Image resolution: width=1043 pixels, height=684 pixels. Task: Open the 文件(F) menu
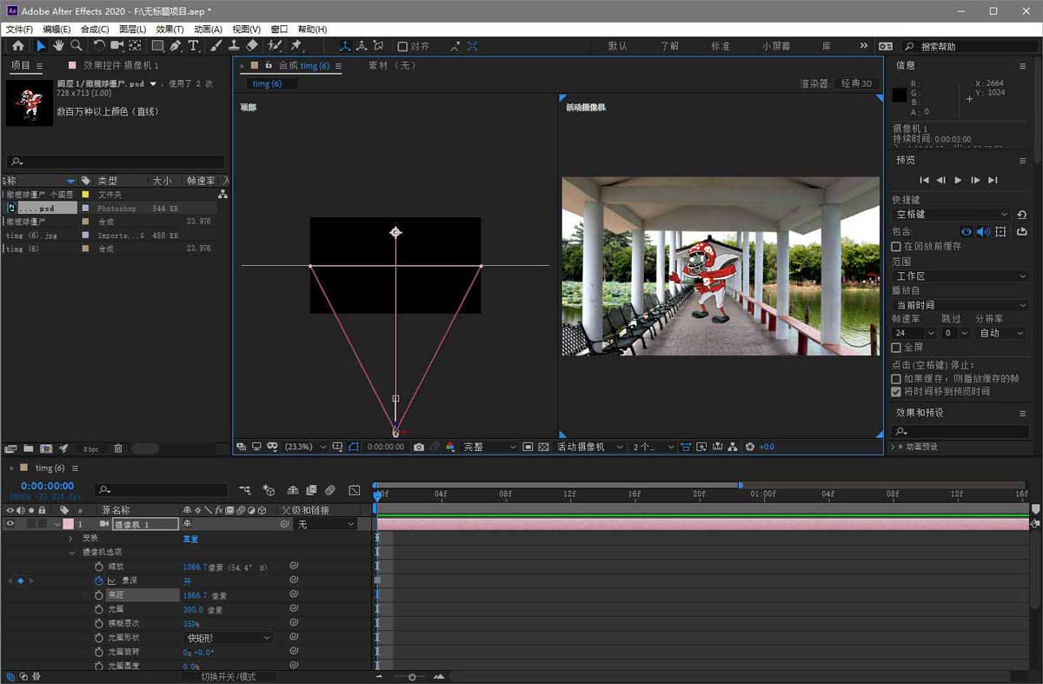coord(19,30)
